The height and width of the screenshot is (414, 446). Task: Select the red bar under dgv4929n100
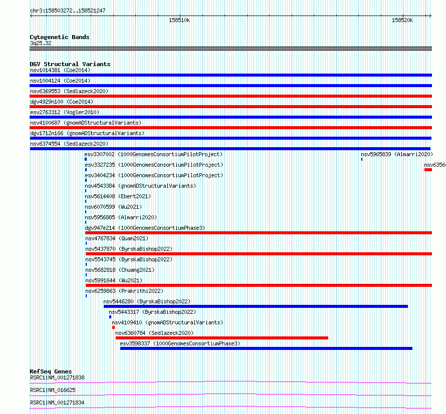coord(231,107)
